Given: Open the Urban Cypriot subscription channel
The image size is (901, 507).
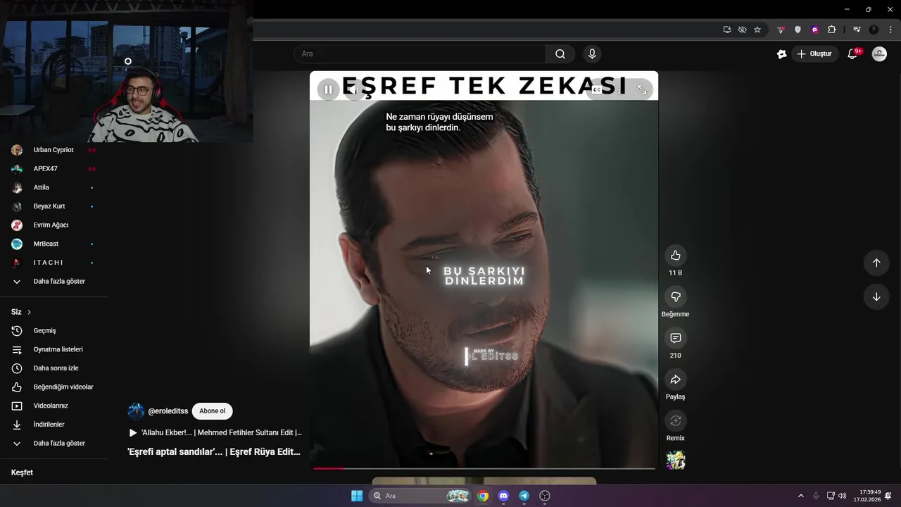Looking at the screenshot, I should pos(53,150).
